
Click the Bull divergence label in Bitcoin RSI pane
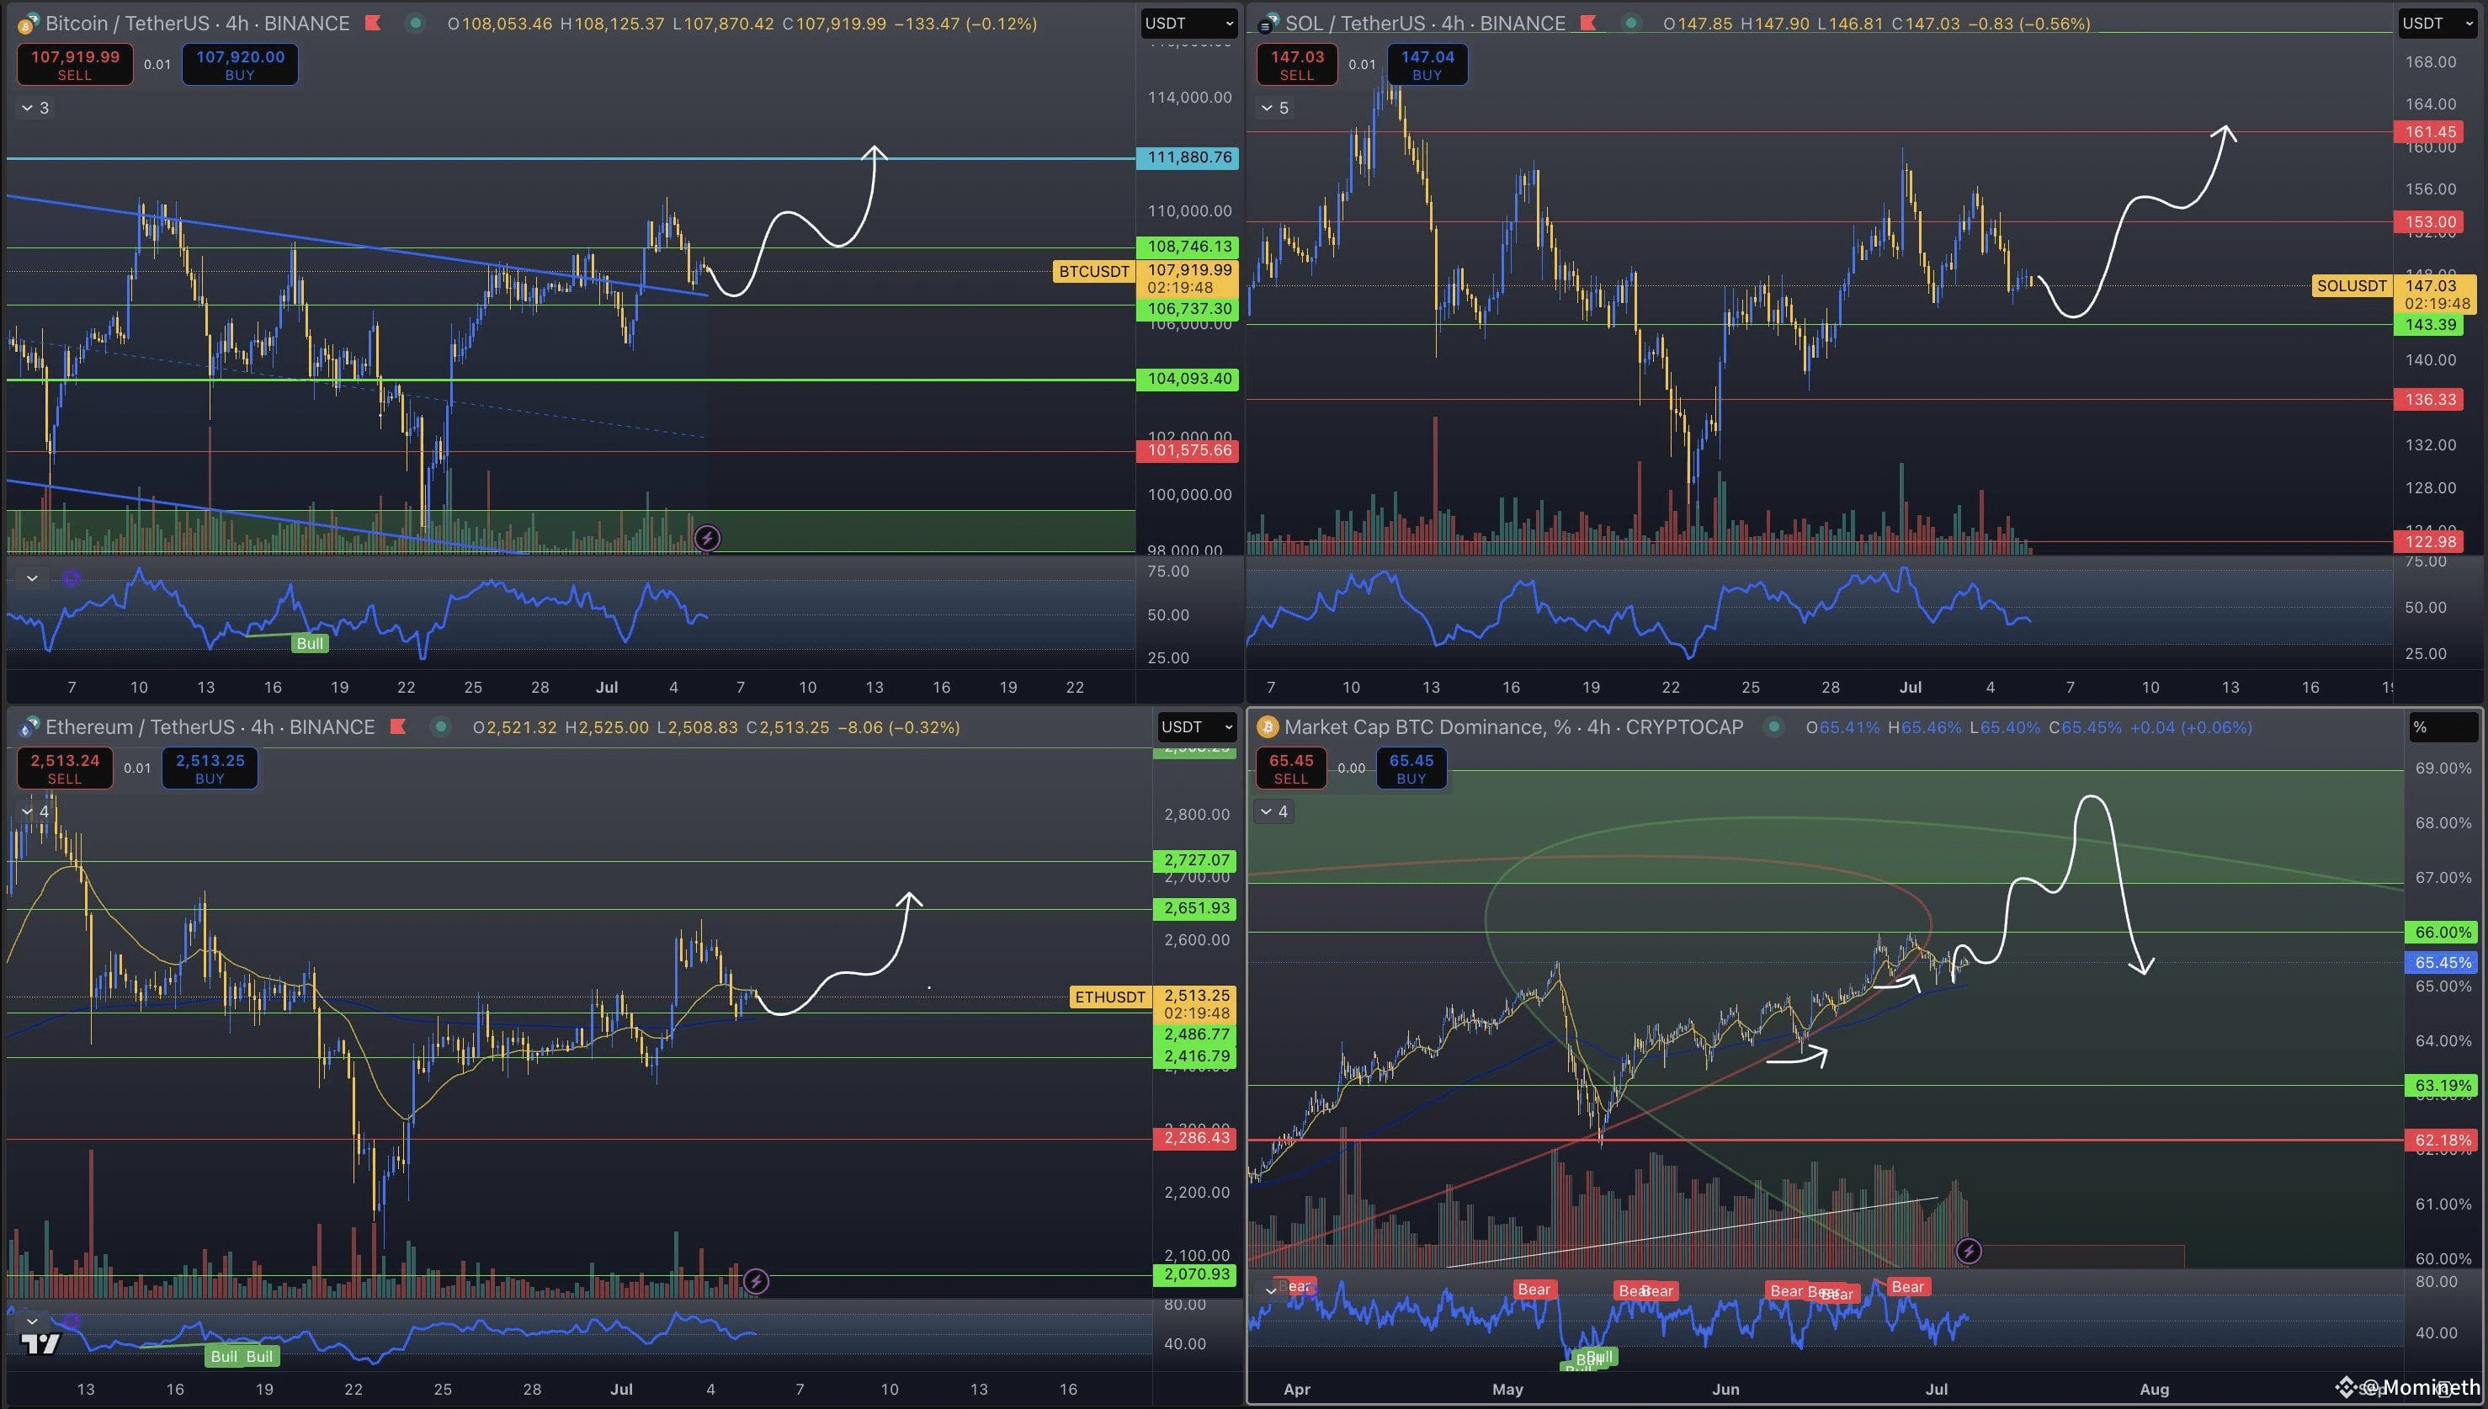point(310,644)
